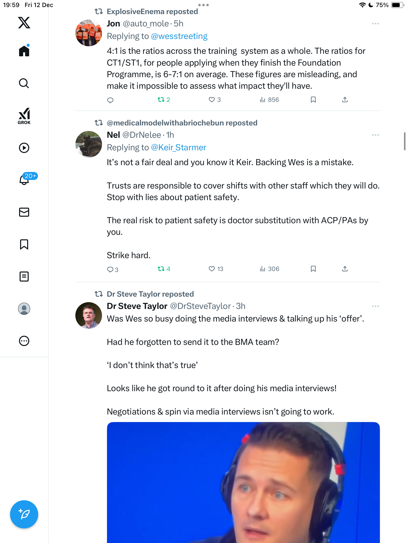Open direct messages inbox
The width and height of the screenshot is (407, 543).
[x=24, y=212]
